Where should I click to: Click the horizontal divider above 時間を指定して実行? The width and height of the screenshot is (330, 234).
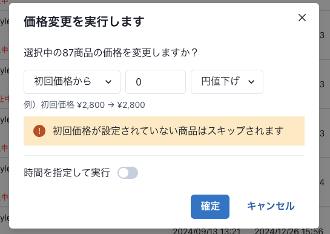coord(164,156)
